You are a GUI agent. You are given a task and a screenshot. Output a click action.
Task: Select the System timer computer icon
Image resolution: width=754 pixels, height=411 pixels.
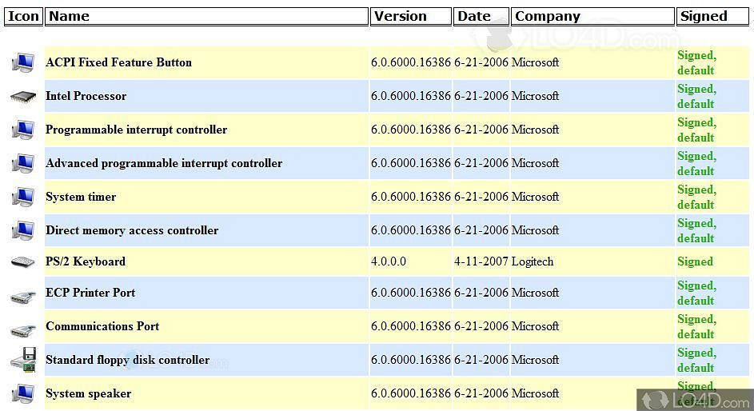(23, 198)
